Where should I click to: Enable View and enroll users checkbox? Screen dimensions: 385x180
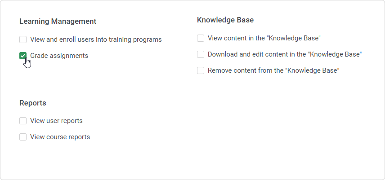pos(23,40)
